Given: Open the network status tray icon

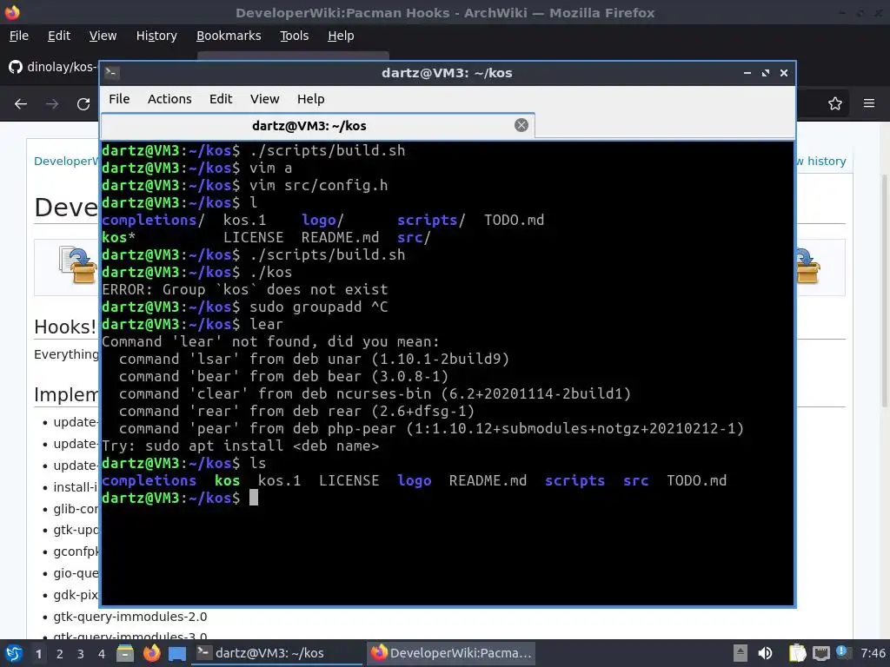Looking at the screenshot, I should point(821,654).
